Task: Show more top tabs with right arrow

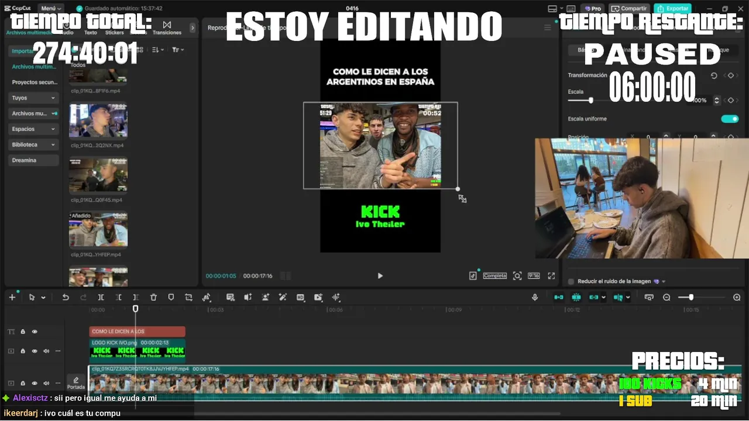Action: [x=193, y=27]
